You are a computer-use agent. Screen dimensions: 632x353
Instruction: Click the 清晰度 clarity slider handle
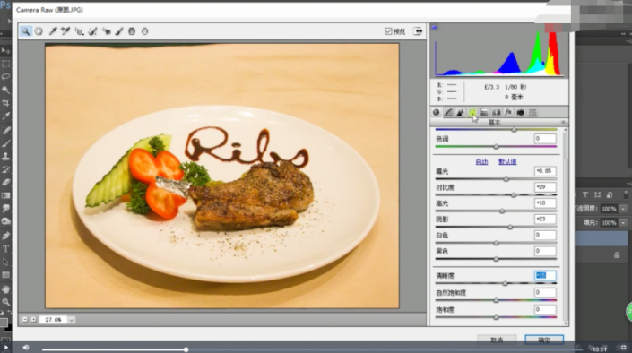505,284
